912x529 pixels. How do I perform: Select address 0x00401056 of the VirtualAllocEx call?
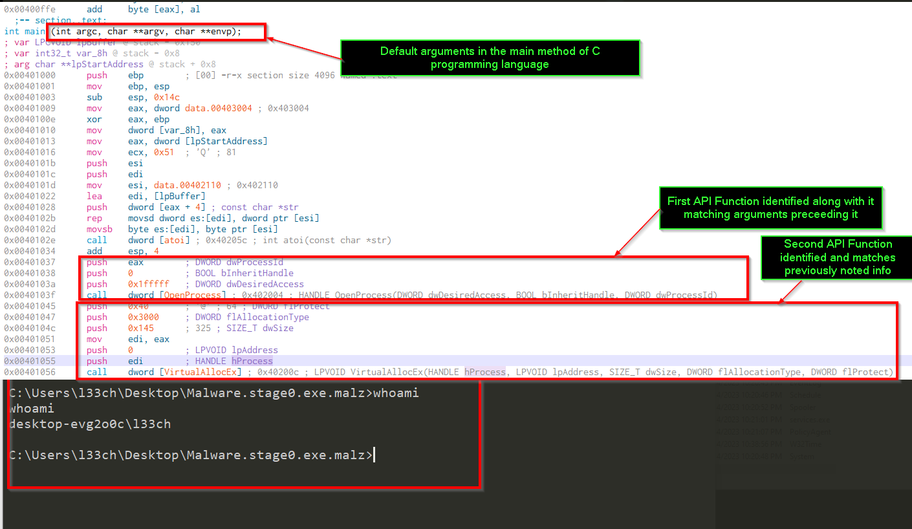(30, 372)
